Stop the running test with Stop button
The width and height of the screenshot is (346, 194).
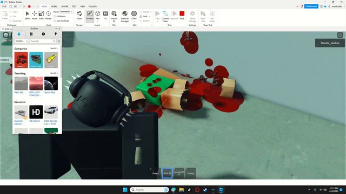(182, 15)
